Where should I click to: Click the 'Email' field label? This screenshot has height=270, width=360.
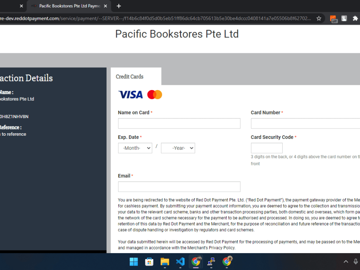tap(124, 176)
